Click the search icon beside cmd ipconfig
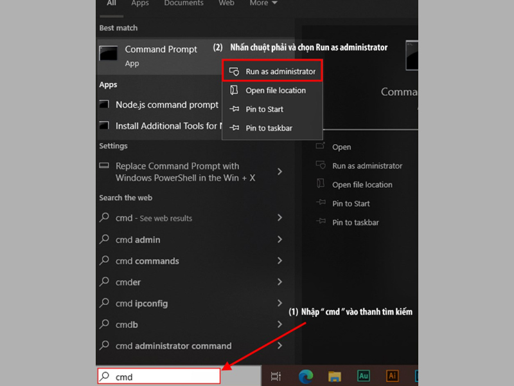The height and width of the screenshot is (386, 514). click(105, 303)
